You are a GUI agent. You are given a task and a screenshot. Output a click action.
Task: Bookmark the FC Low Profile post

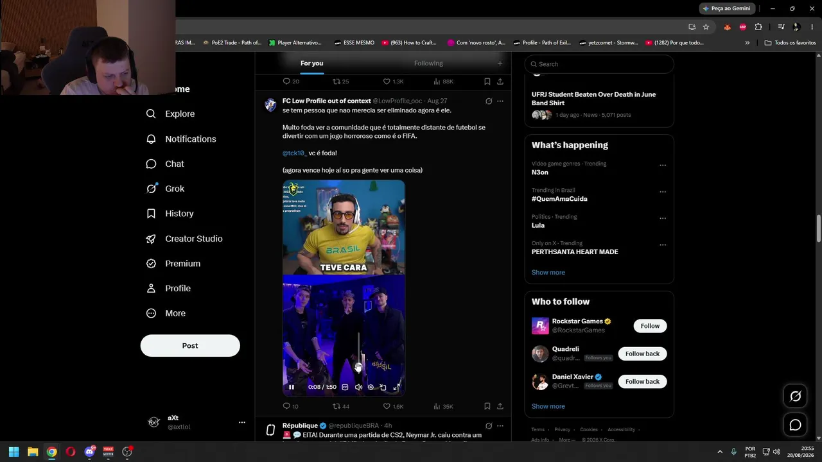point(487,406)
